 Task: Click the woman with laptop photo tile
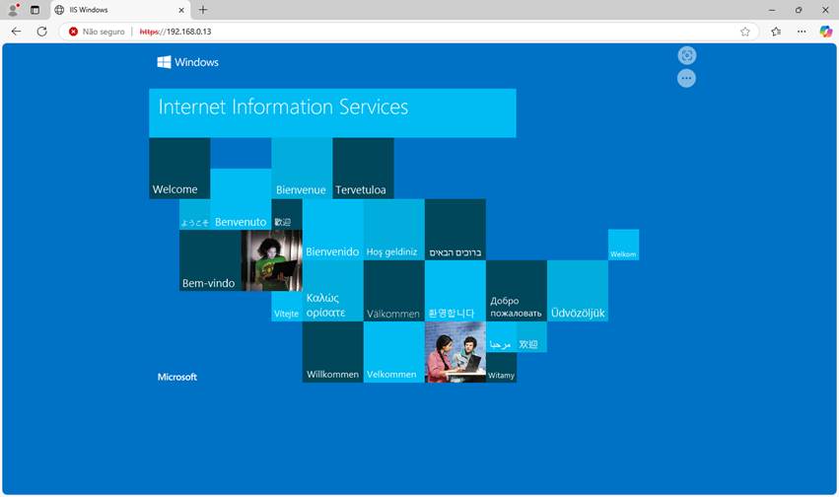click(x=271, y=260)
